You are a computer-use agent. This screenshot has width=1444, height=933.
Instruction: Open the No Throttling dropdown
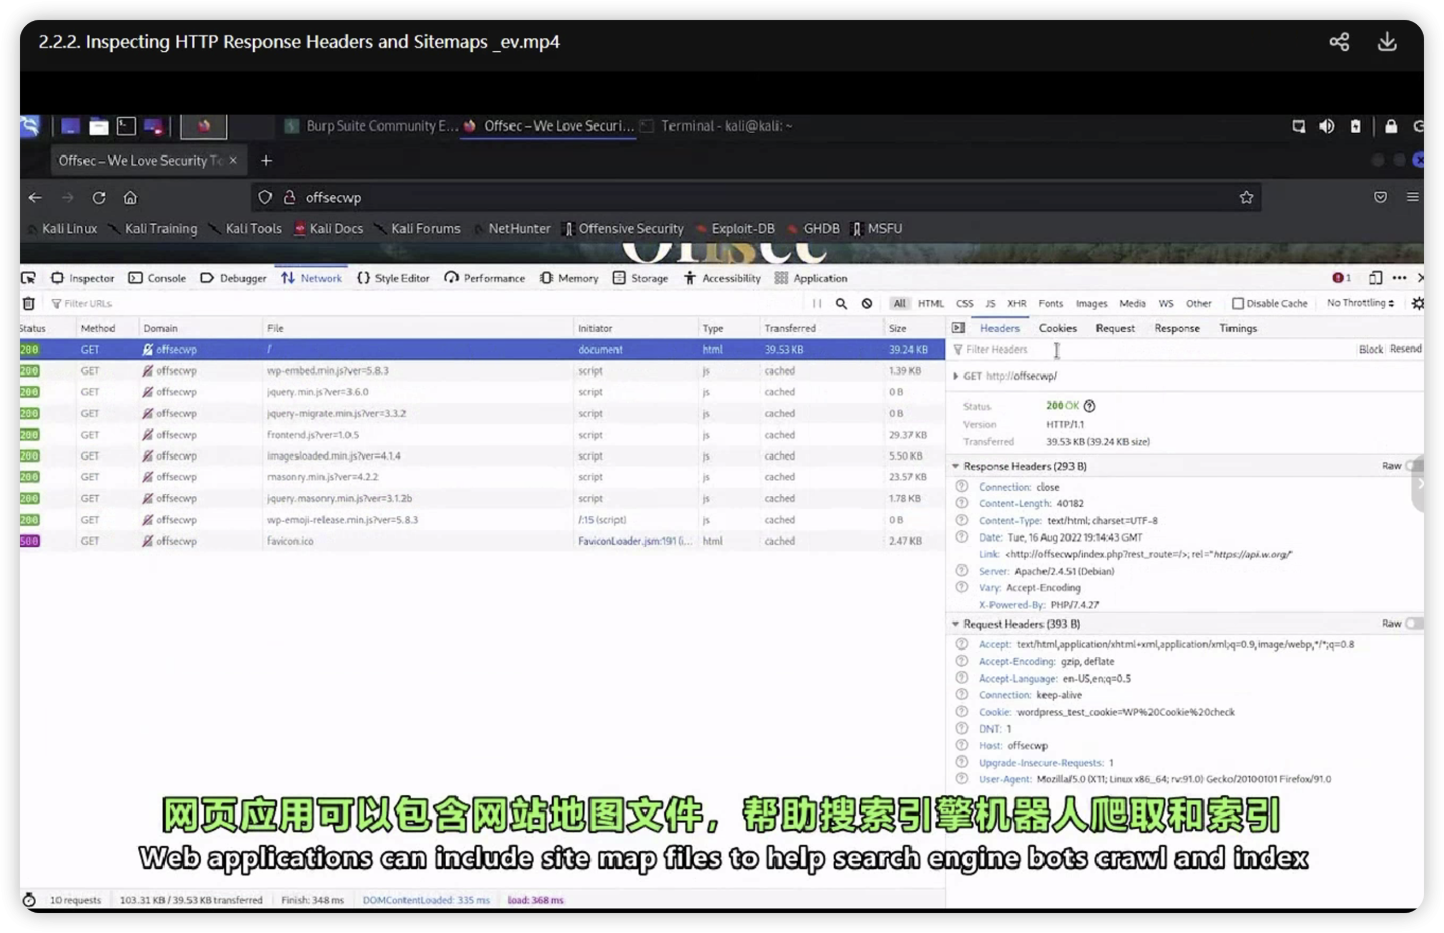coord(1360,303)
